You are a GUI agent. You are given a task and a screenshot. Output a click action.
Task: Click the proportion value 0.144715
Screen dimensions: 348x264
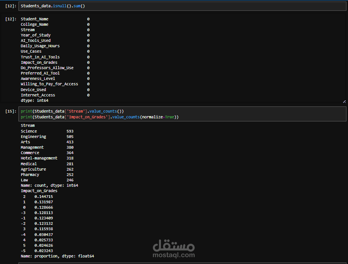44,196
